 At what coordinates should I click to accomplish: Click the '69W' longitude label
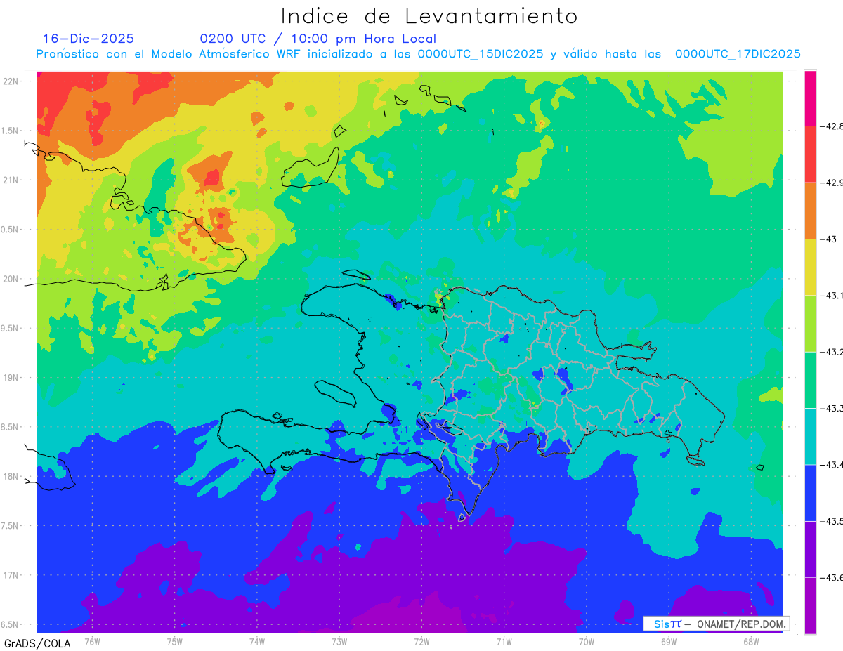pyautogui.click(x=669, y=642)
